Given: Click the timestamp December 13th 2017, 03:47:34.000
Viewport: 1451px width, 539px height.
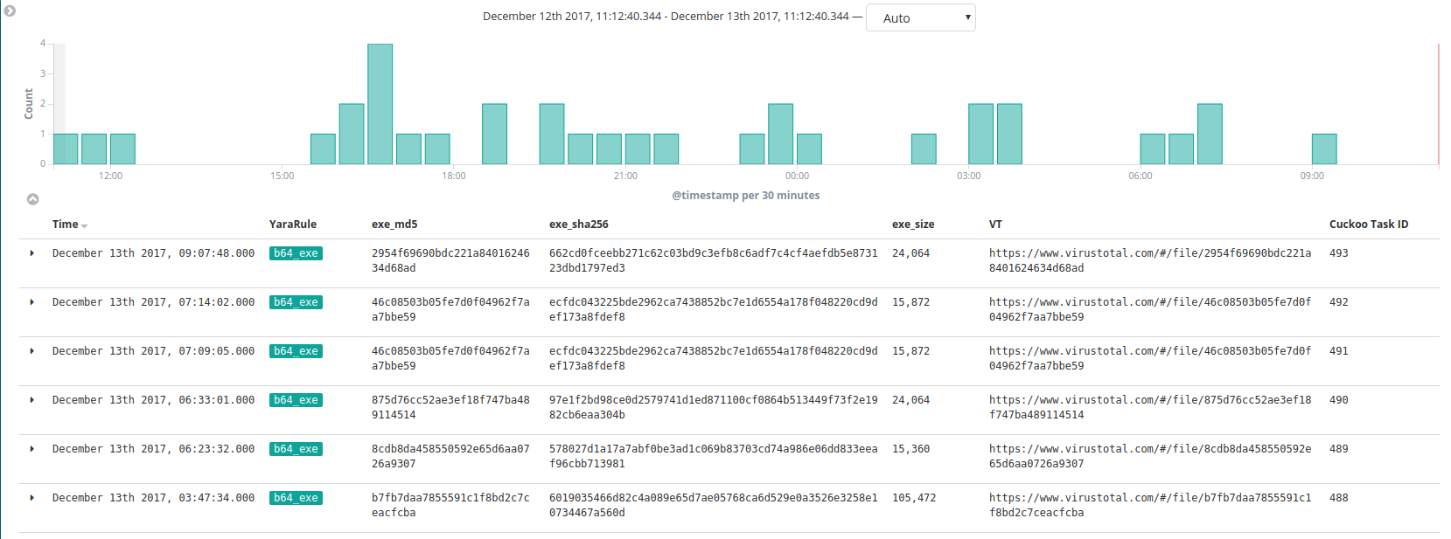Looking at the screenshot, I should coord(153,498).
